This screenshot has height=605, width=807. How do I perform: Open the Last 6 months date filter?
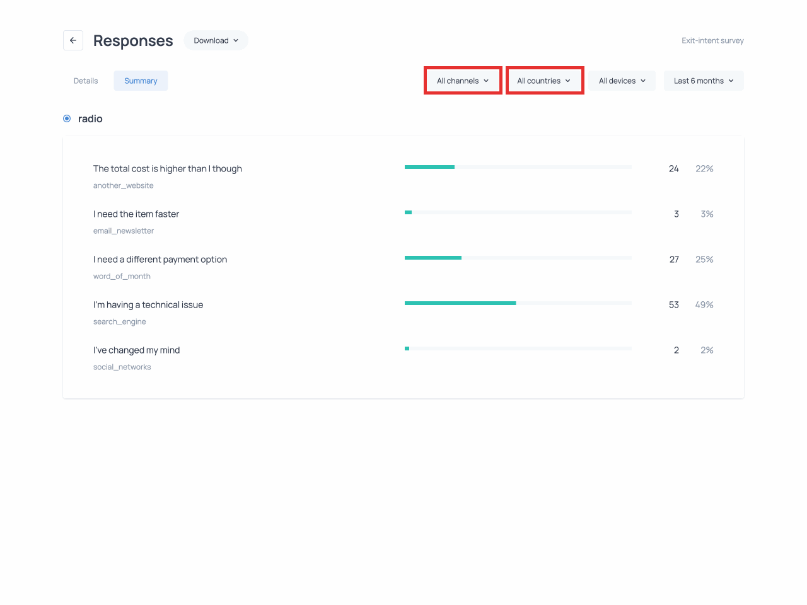[x=703, y=81]
